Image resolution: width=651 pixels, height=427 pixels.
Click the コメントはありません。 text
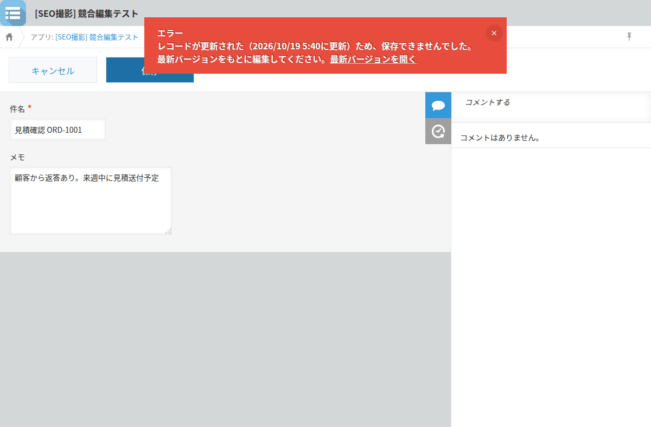coord(500,138)
